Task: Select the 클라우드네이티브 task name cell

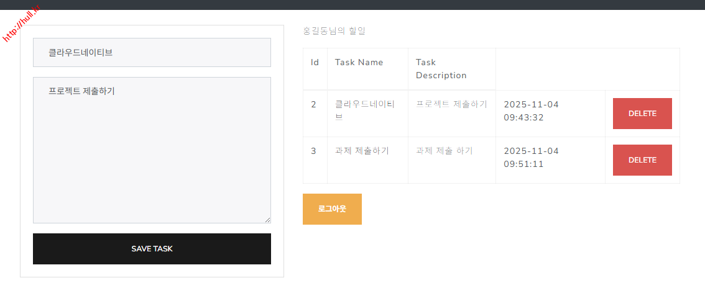Action: tap(364, 110)
